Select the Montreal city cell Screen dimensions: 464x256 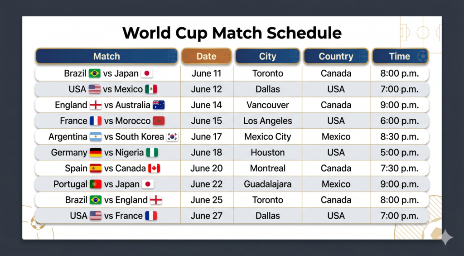coord(267,169)
